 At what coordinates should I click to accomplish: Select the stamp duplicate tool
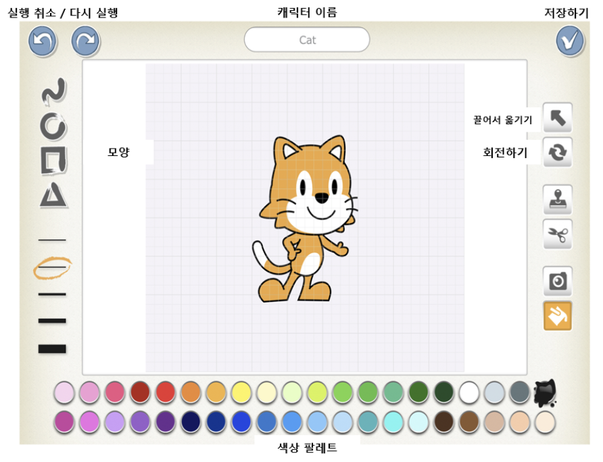(557, 199)
